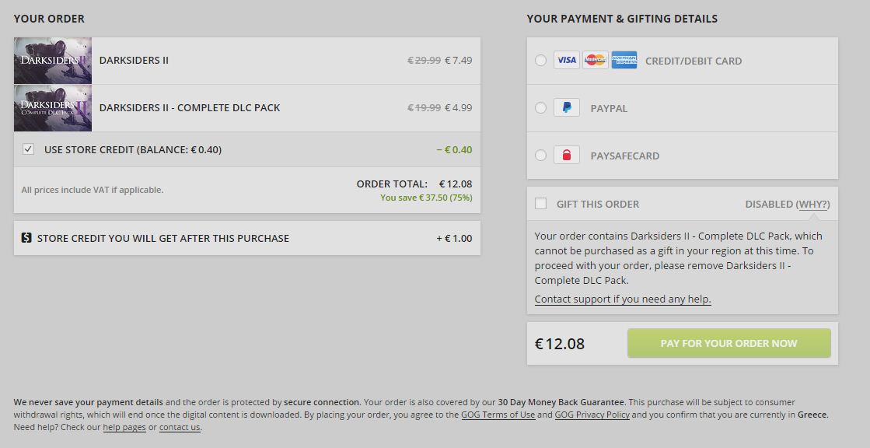Select the PayPal payment radio button
Viewport: 870px width, 448px height.
click(x=540, y=107)
